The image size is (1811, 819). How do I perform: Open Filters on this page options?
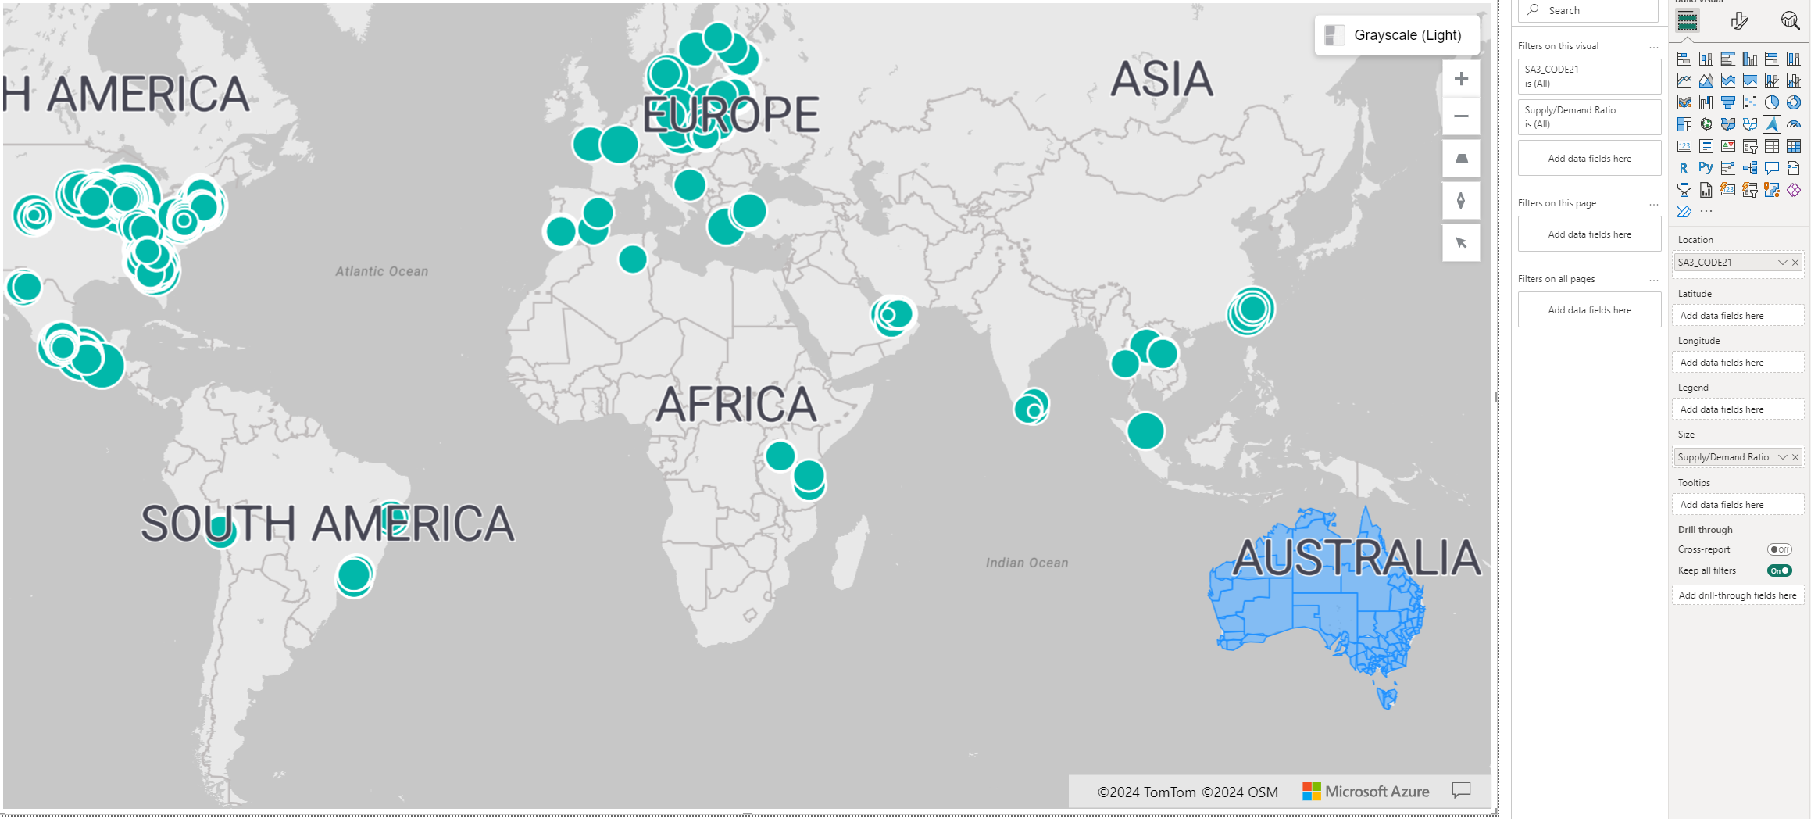[1654, 204]
